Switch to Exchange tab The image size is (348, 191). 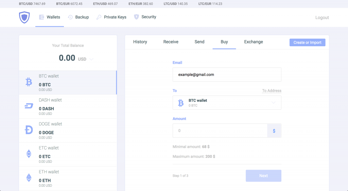(254, 42)
